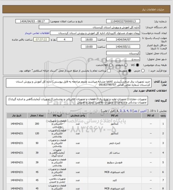Image resolution: width=173 pixels, height=190 pixels.
Task: Choose the متوسط purchase type radio
Action: [x=129, y=71]
